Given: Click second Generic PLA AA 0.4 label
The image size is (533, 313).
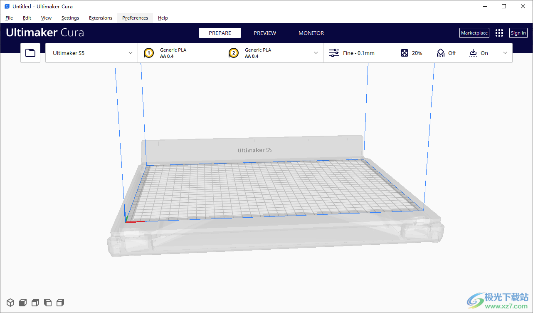Looking at the screenshot, I should pos(258,53).
